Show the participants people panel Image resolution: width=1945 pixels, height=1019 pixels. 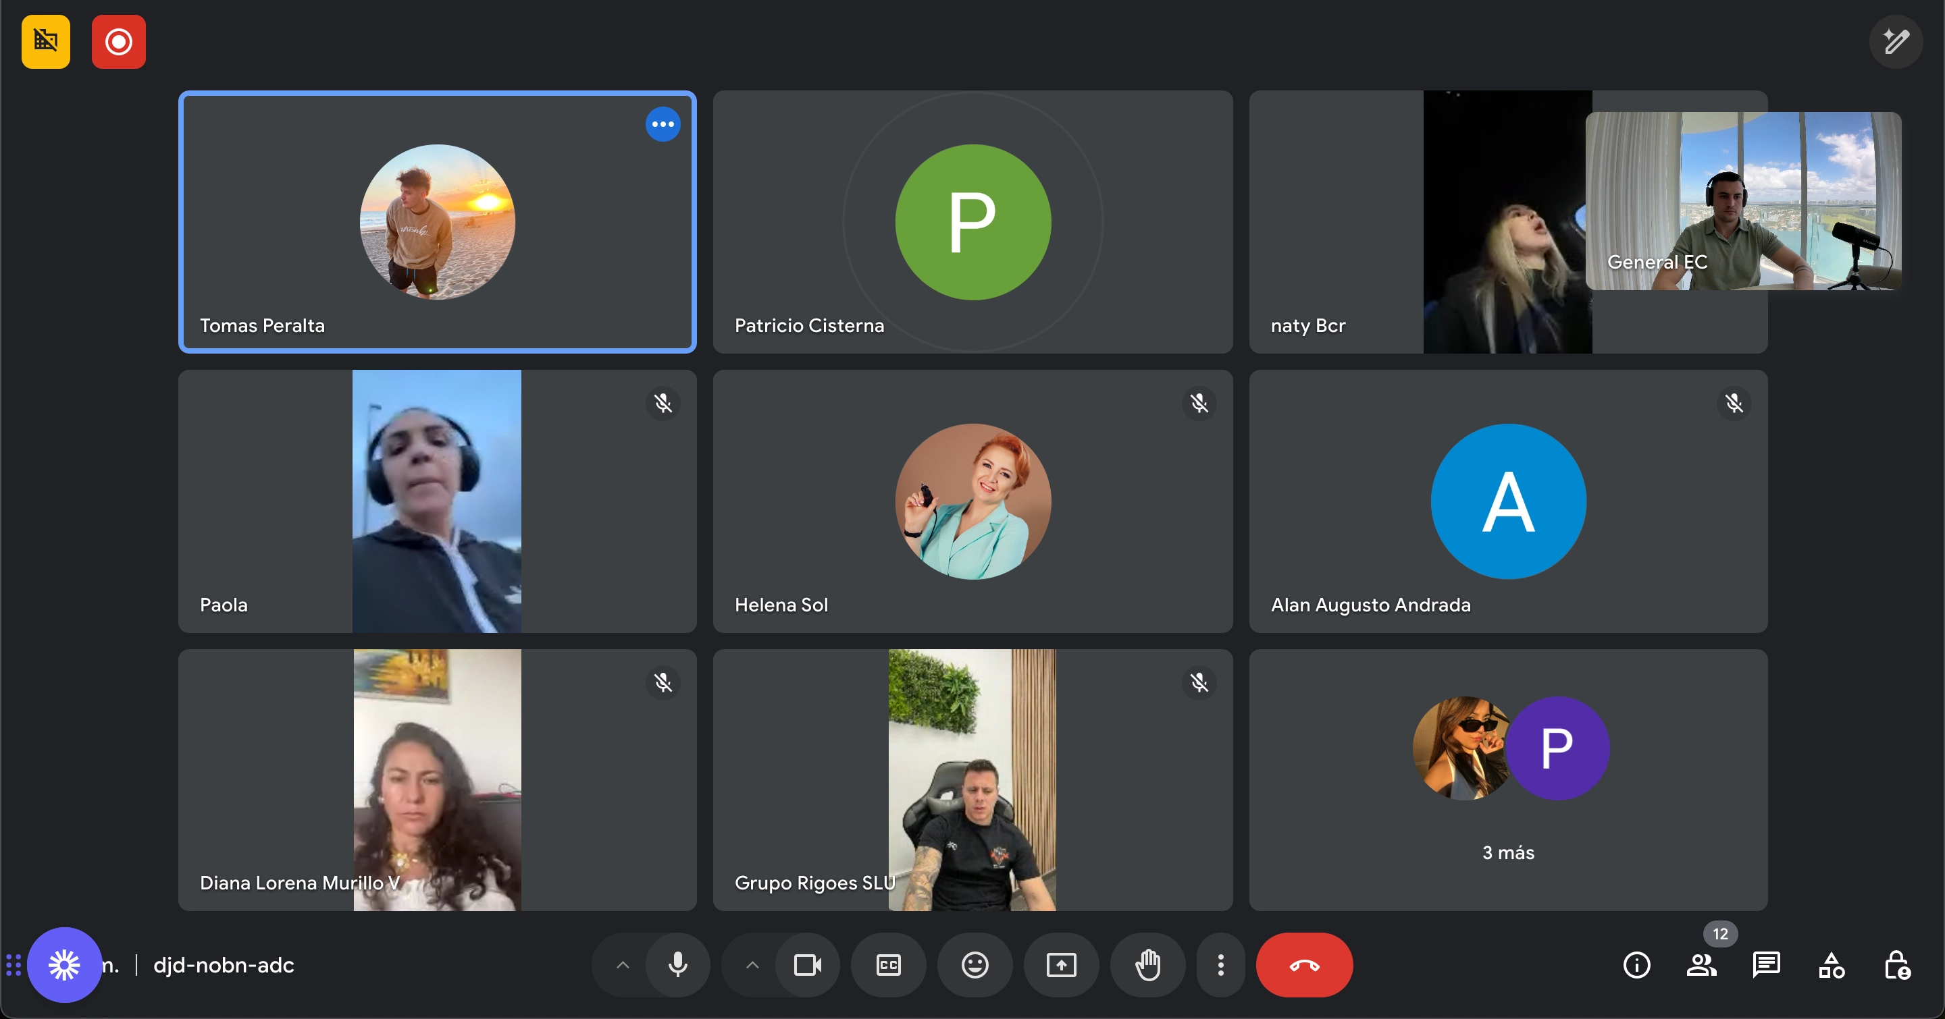click(x=1701, y=965)
